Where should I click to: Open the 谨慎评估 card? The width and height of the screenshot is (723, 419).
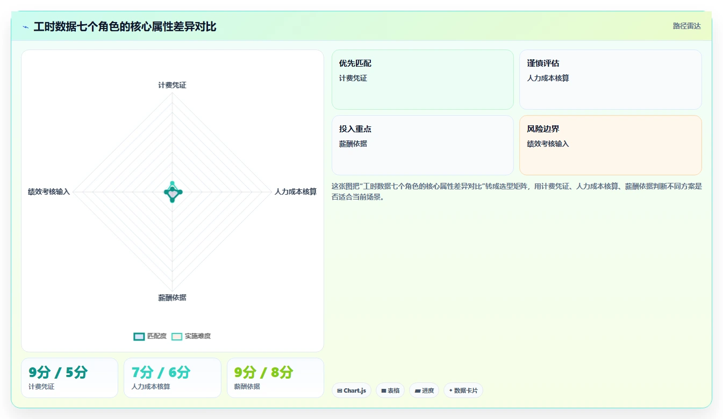(x=611, y=80)
